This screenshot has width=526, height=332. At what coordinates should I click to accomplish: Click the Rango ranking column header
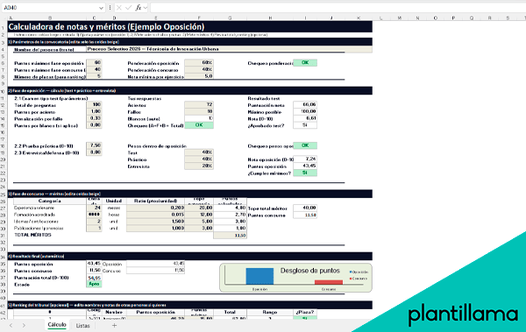(x=270, y=312)
